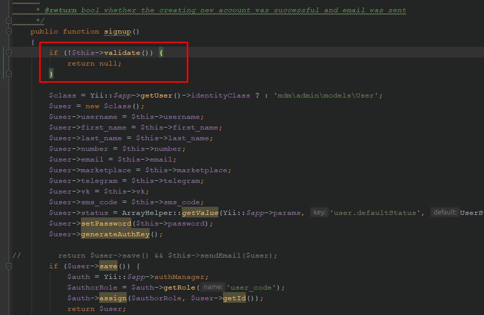484x315 pixels.
Task: Click $this->first_name value
Action: click(x=179, y=128)
